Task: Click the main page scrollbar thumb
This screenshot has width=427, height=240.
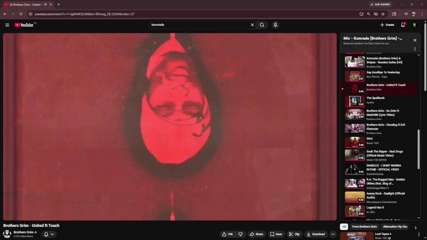Action: click(x=425, y=57)
